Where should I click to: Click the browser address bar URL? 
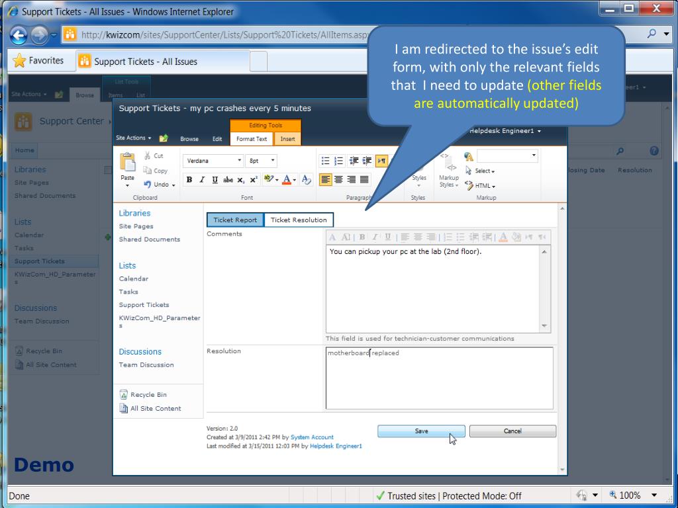tap(224, 34)
